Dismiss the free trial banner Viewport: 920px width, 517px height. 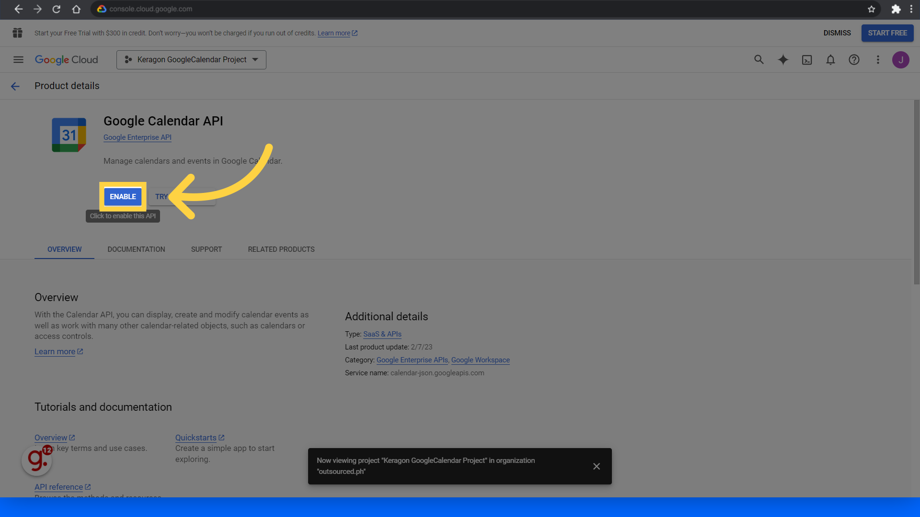click(x=837, y=33)
